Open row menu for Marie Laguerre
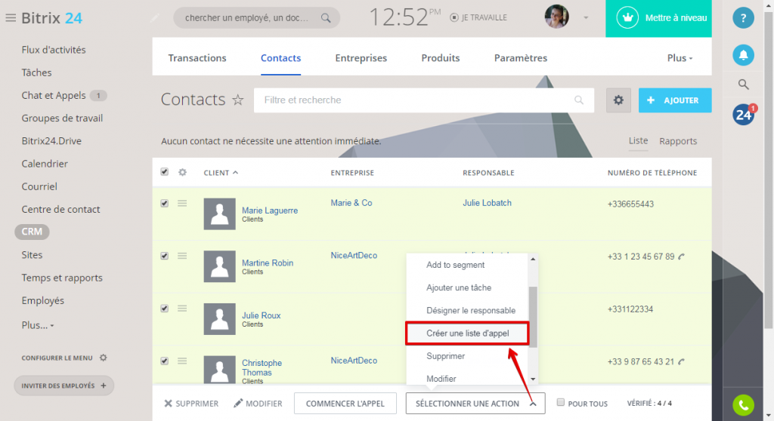Image resolution: width=774 pixels, height=421 pixels. (182, 203)
